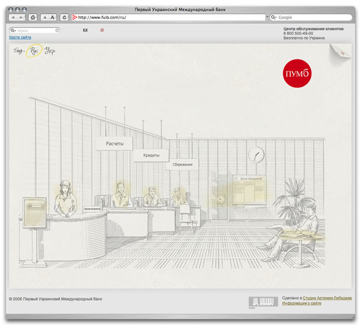Open the site's envelope contact icon
This screenshot has width=361, height=325.
tap(85, 30)
